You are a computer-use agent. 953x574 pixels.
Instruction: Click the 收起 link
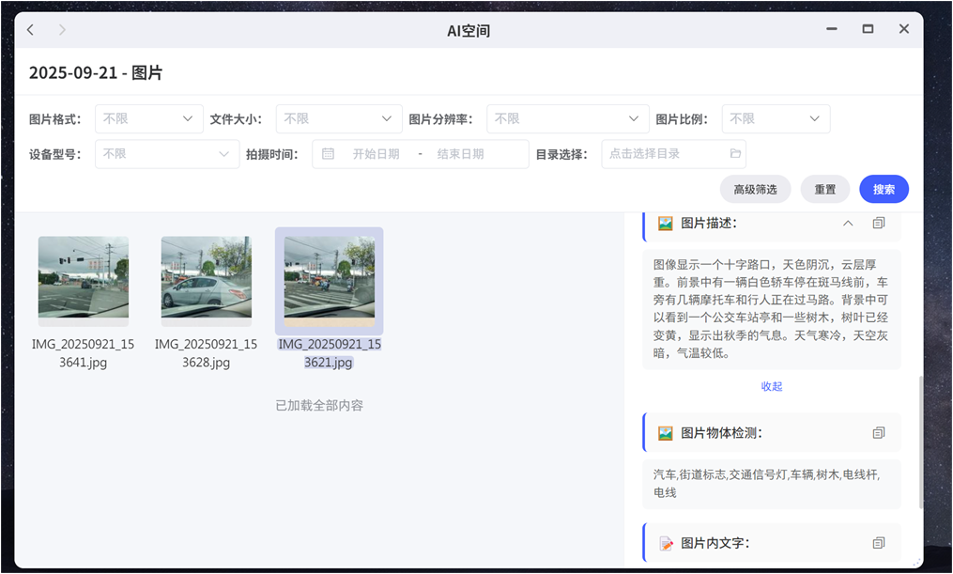(x=771, y=386)
